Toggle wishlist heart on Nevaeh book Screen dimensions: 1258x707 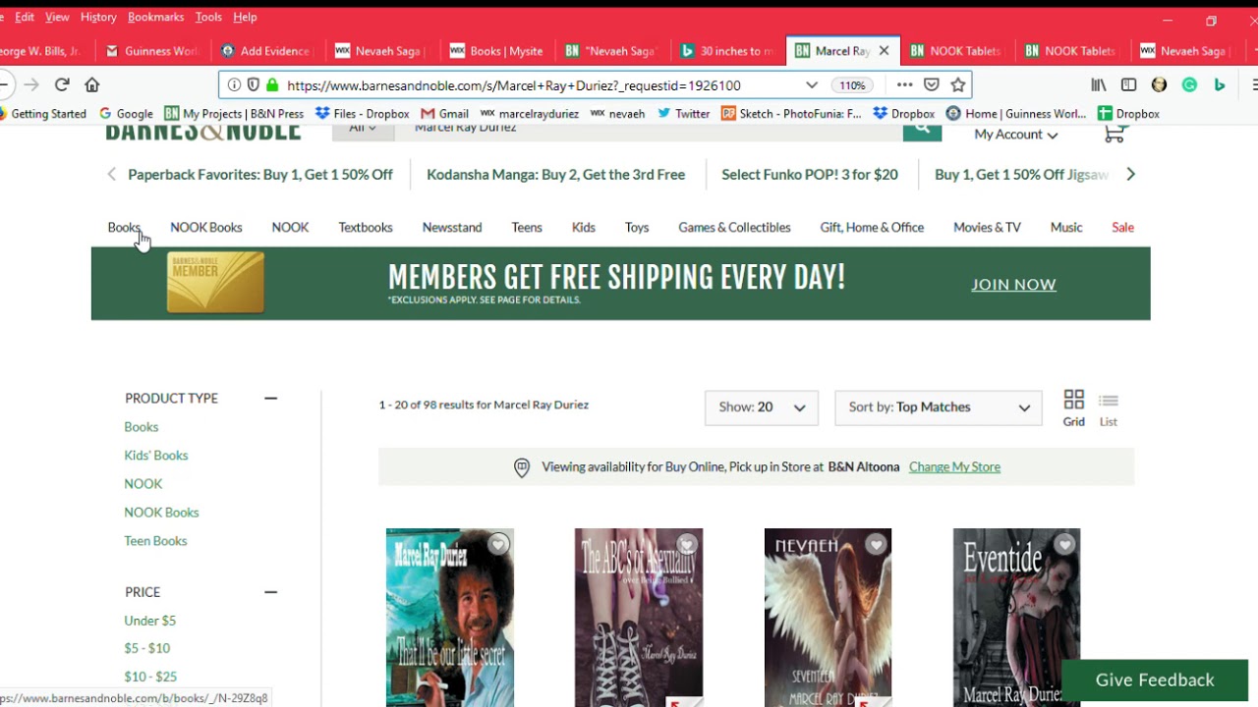876,544
